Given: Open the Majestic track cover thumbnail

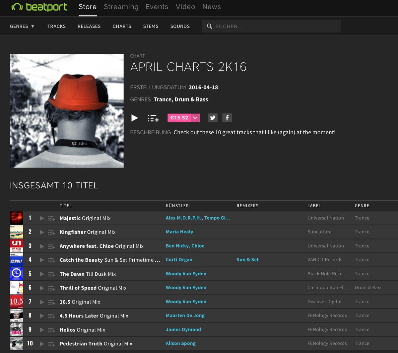Looking at the screenshot, I should [17, 218].
